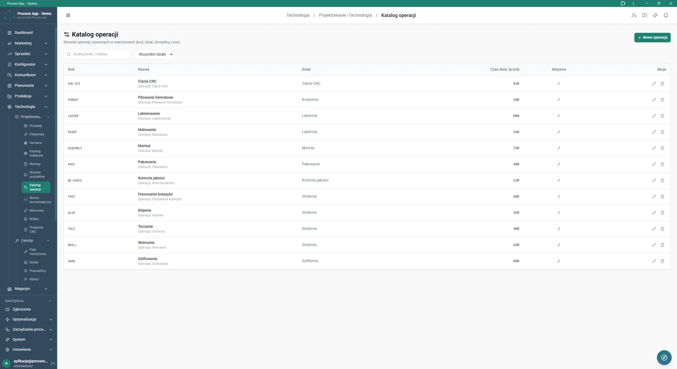Open notifications bell icon
Viewport: 677px width, 369px height.
[666, 15]
